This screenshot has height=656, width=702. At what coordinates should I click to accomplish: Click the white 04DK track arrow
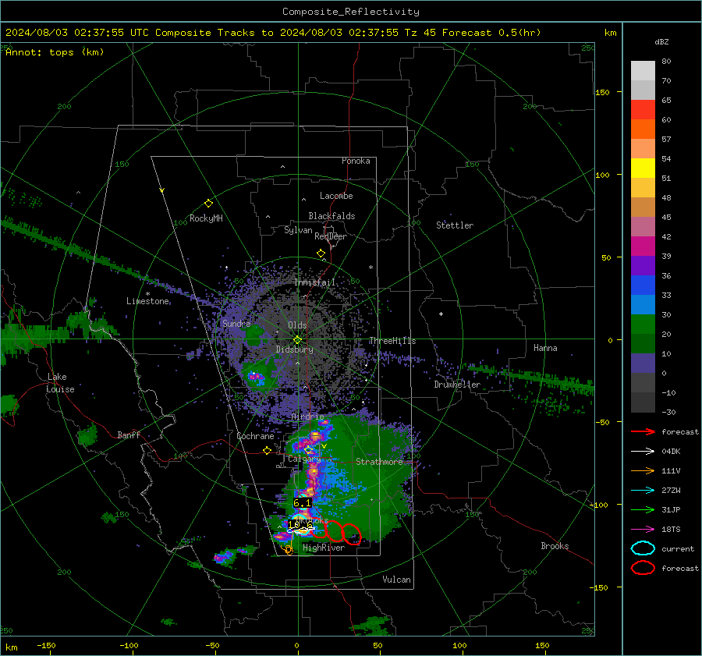click(x=643, y=452)
